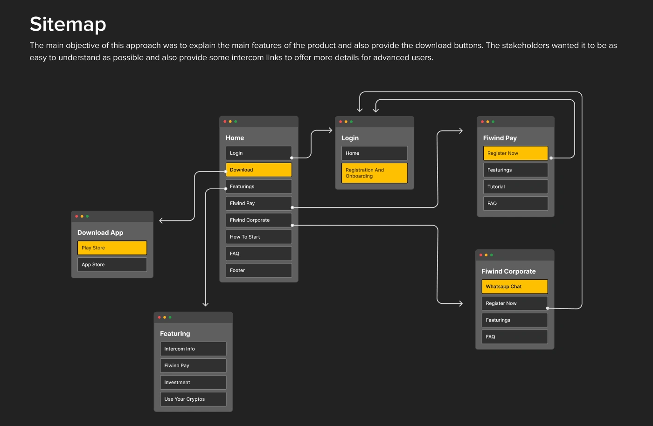Click the App Store item
Screen dimensions: 653x426
112,264
